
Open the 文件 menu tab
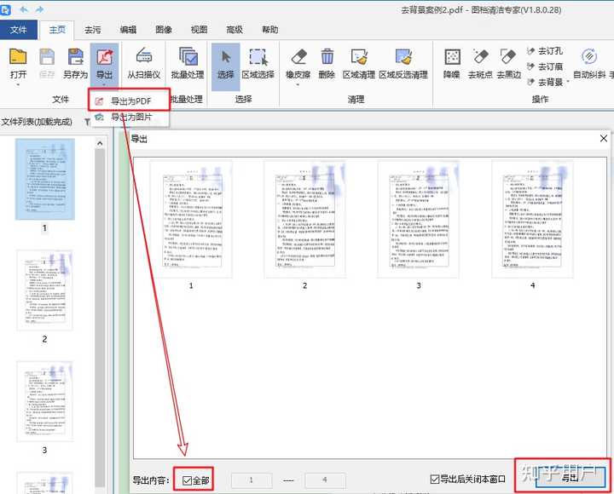(x=19, y=30)
